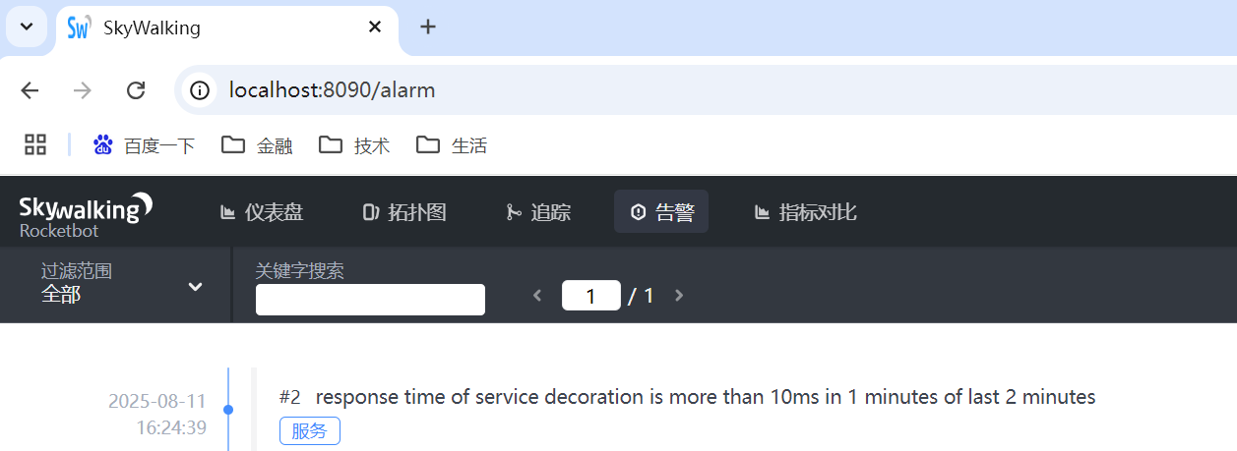Click the 2025-08-11 16:24:39 timestamp
The width and height of the screenshot is (1237, 451).
(157, 414)
